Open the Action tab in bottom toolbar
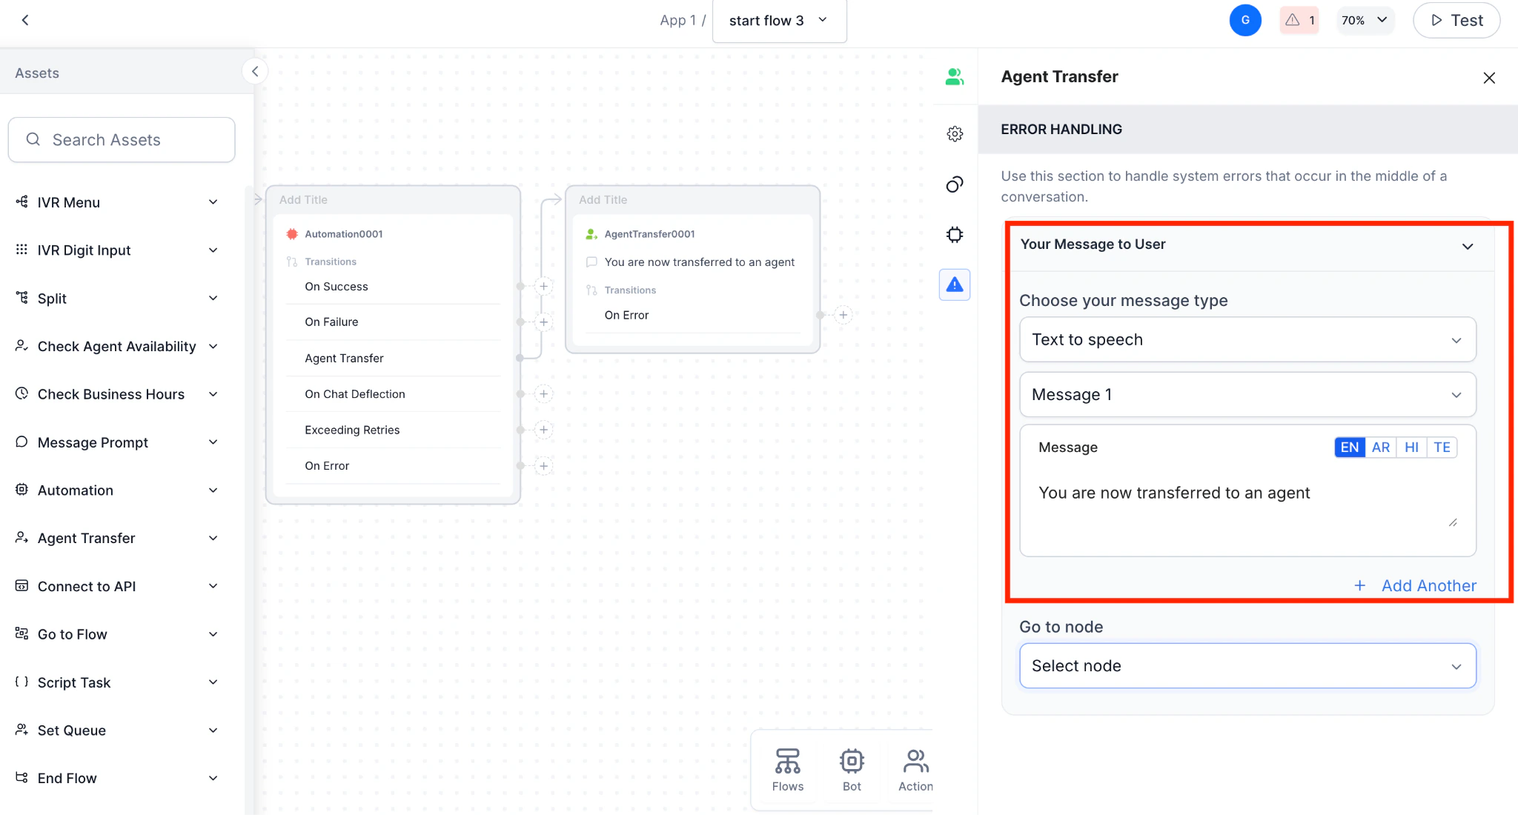This screenshot has width=1518, height=815. click(x=915, y=768)
